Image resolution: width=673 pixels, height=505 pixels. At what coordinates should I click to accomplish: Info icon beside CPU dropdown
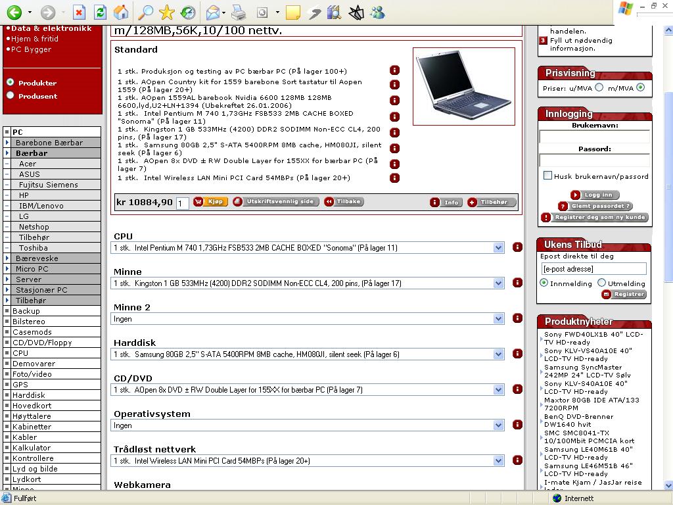(x=518, y=247)
